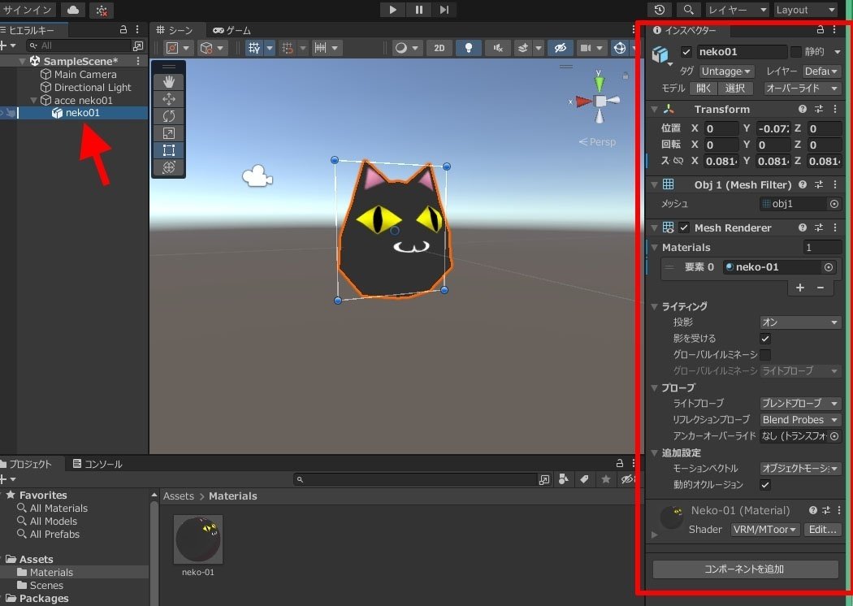Toggle scene lighting bulb
The width and height of the screenshot is (853, 606).
[x=469, y=48]
